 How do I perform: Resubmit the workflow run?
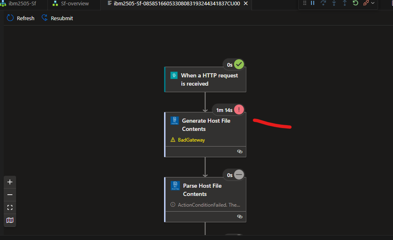tap(57, 18)
